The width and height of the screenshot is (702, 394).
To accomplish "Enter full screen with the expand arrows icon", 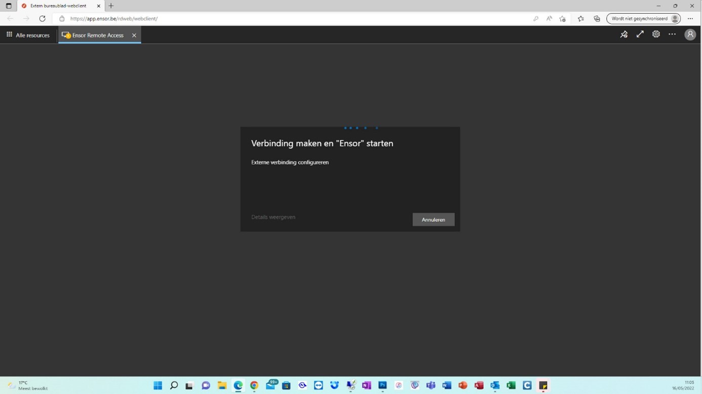I will point(640,34).
